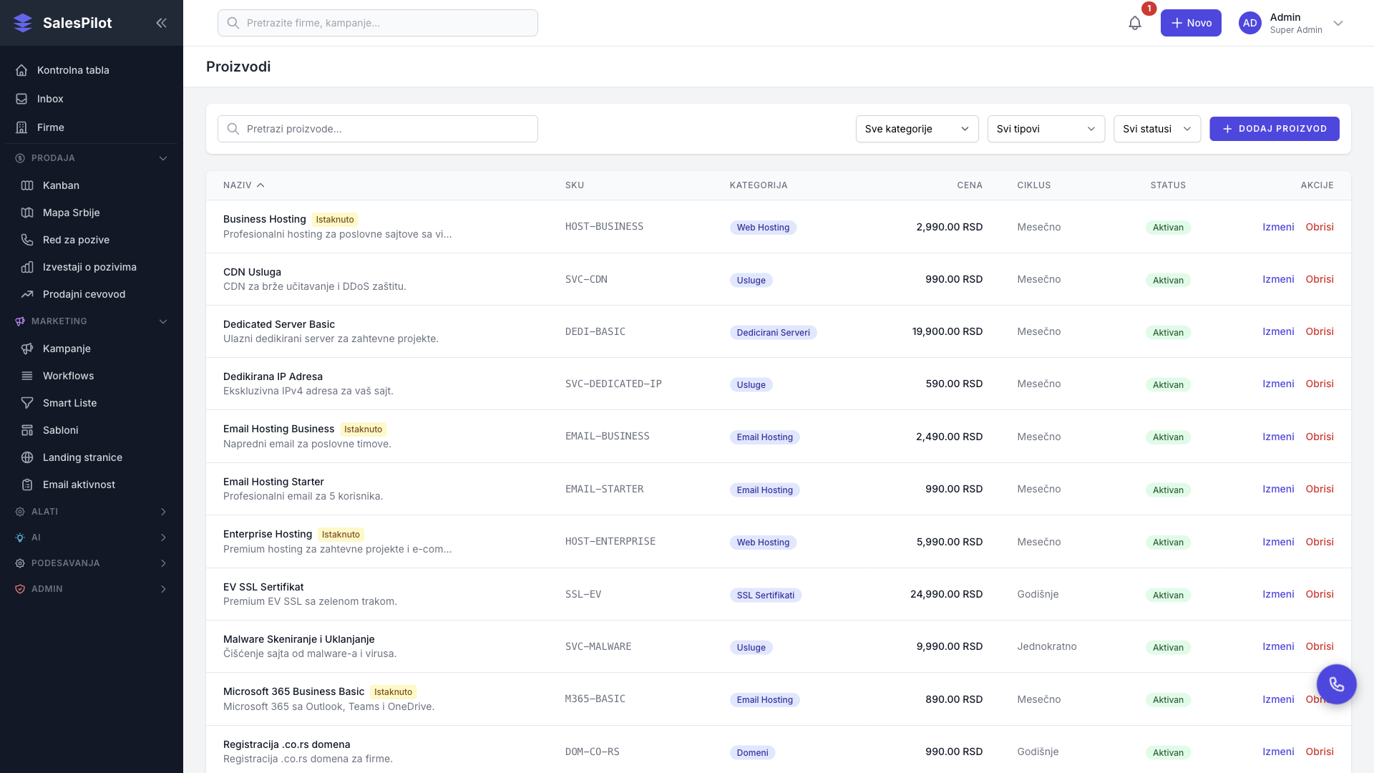Open Svi tipovi dropdown
Image resolution: width=1374 pixels, height=773 pixels.
1046,129
